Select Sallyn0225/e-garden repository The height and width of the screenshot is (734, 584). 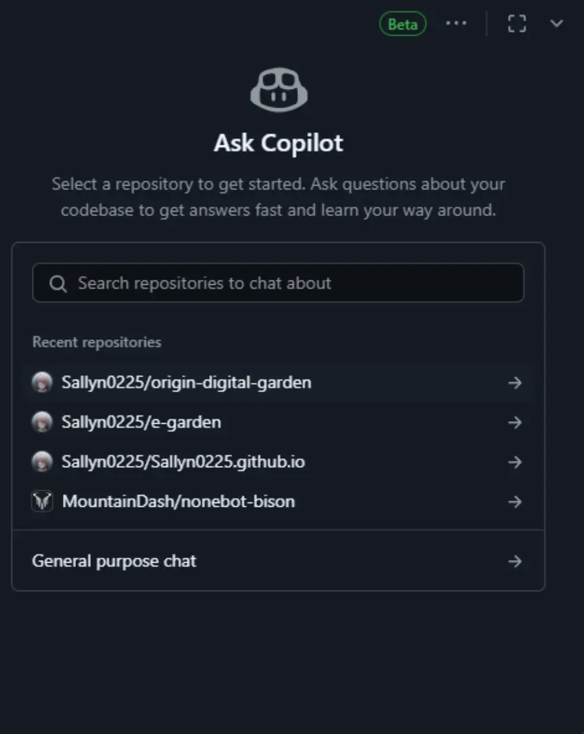coord(141,422)
